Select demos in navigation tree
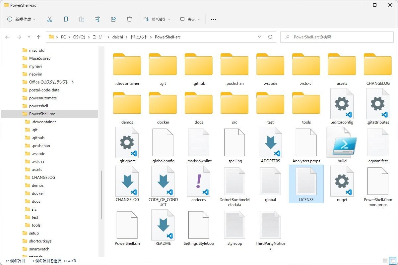The height and width of the screenshot is (265, 398). 37,185
